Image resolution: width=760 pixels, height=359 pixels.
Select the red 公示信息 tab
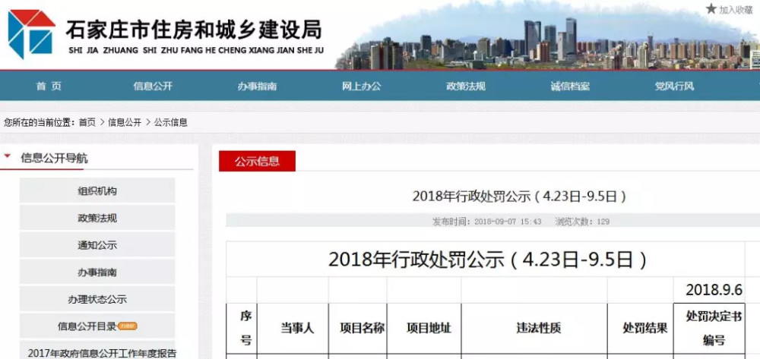[x=258, y=161]
